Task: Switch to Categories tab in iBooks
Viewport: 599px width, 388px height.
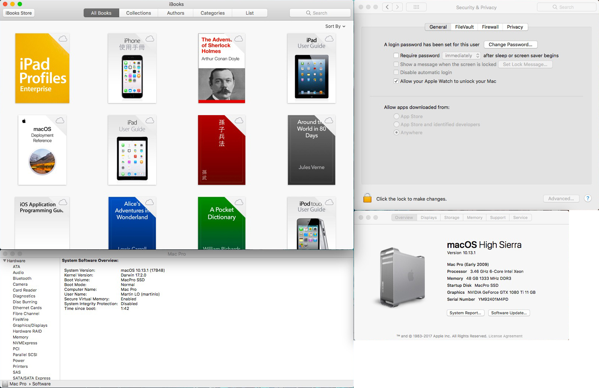Action: (213, 13)
